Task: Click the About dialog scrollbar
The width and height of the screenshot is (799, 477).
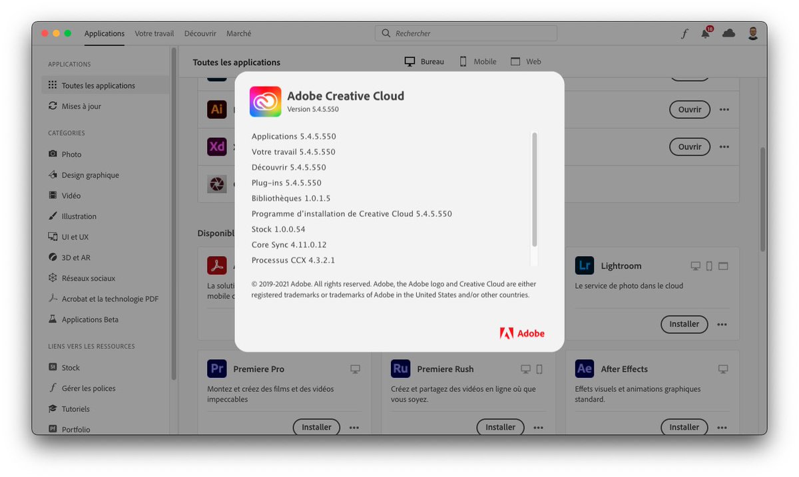Action: [534, 189]
